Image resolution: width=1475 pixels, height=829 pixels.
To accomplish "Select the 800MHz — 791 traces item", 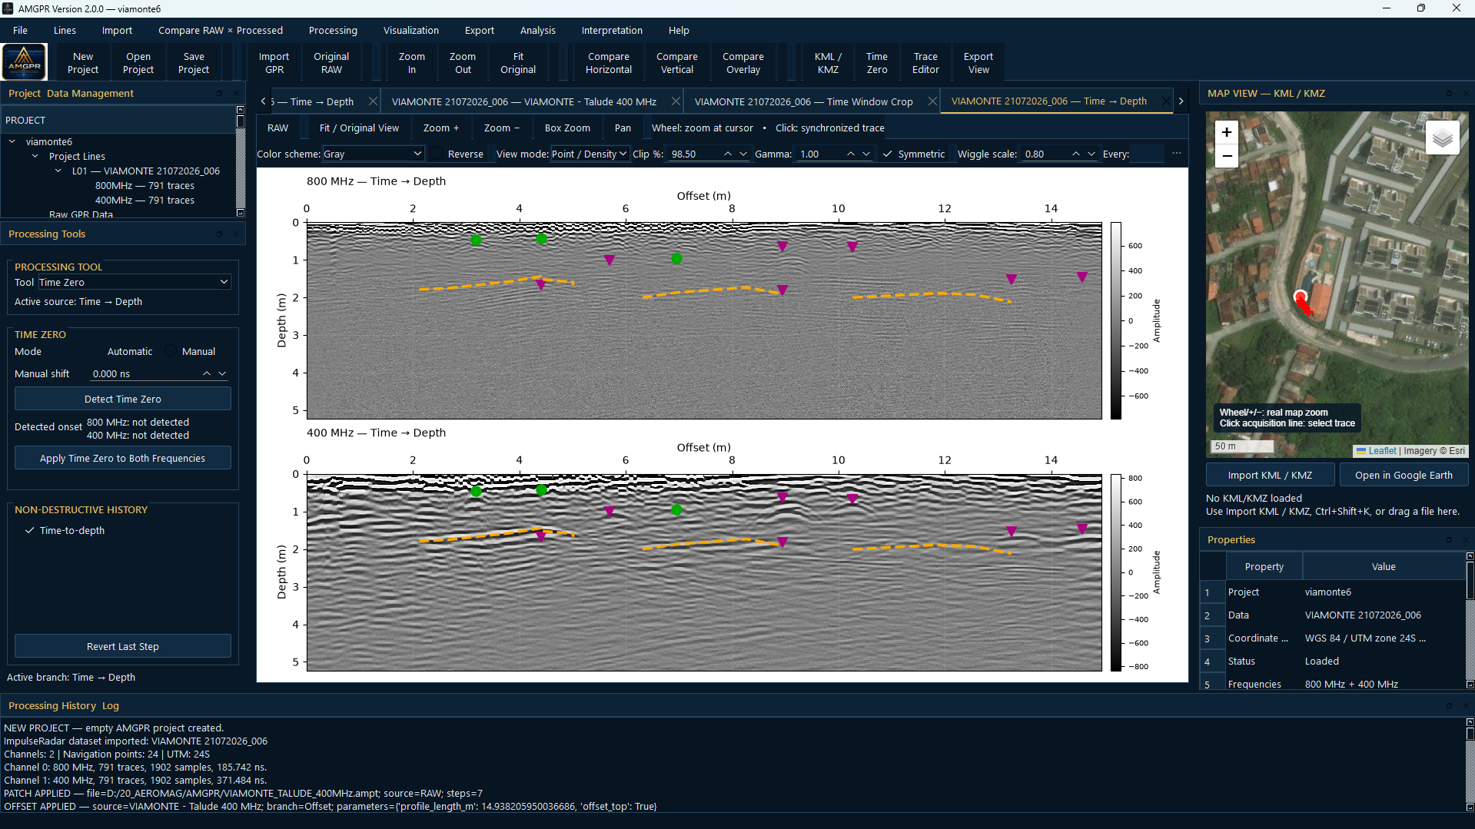I will click(145, 185).
